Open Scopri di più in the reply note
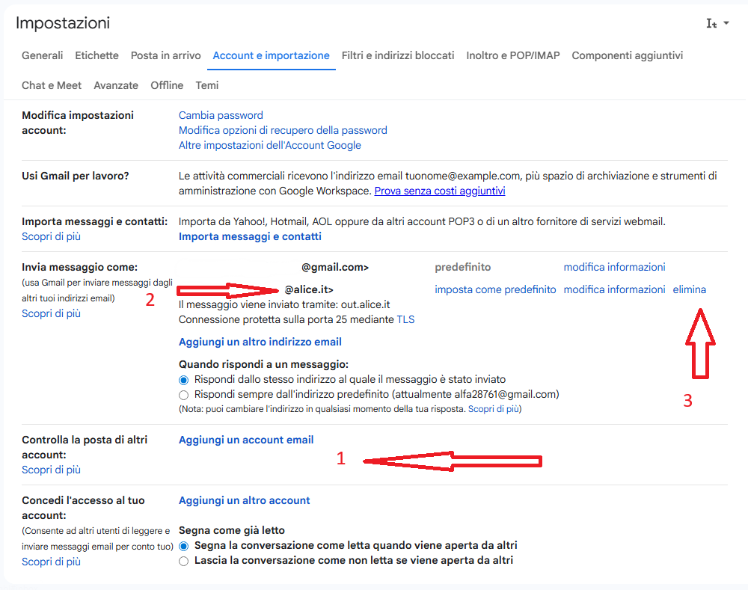 [493, 409]
